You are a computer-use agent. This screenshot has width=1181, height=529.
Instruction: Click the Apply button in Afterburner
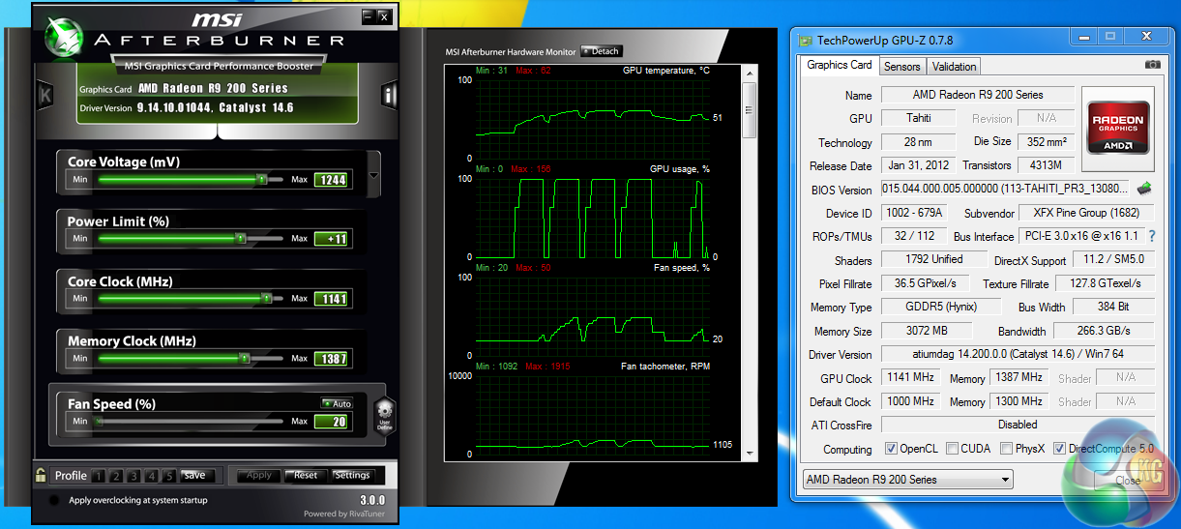pos(259,476)
